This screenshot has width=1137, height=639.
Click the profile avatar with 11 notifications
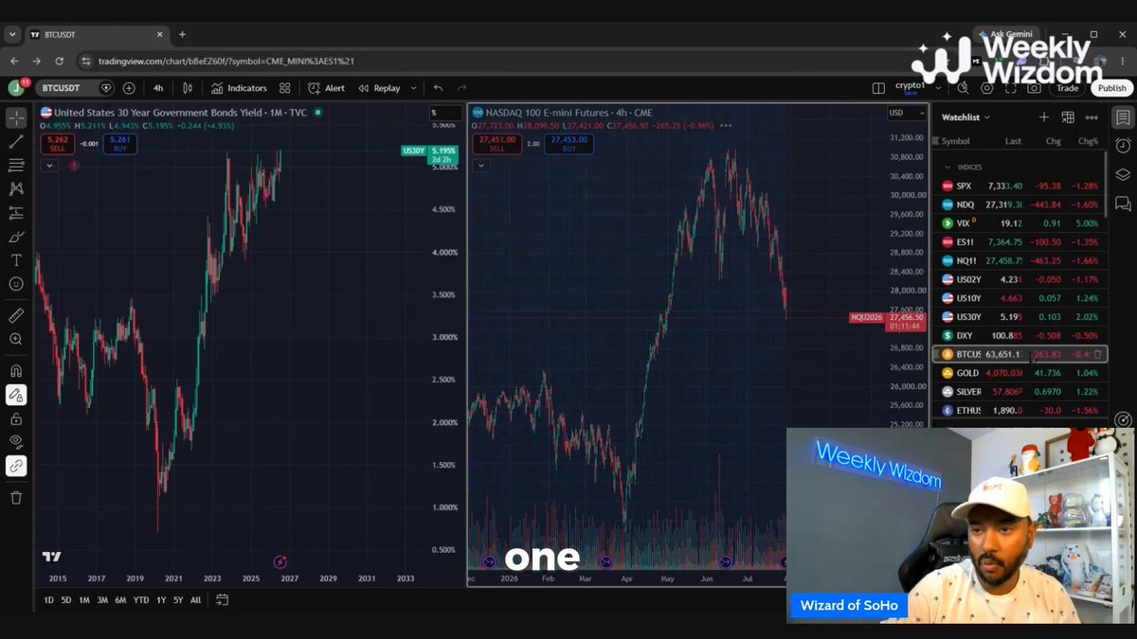(16, 88)
